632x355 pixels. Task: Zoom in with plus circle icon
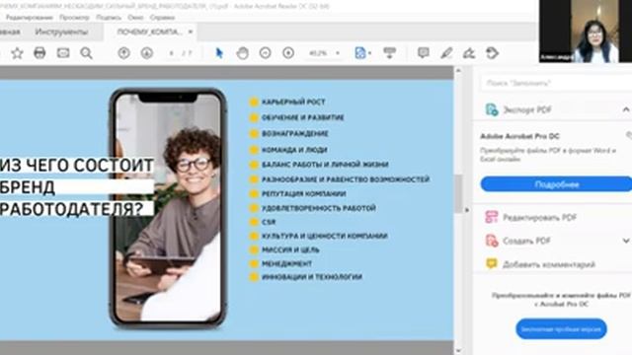pyautogui.click(x=288, y=53)
